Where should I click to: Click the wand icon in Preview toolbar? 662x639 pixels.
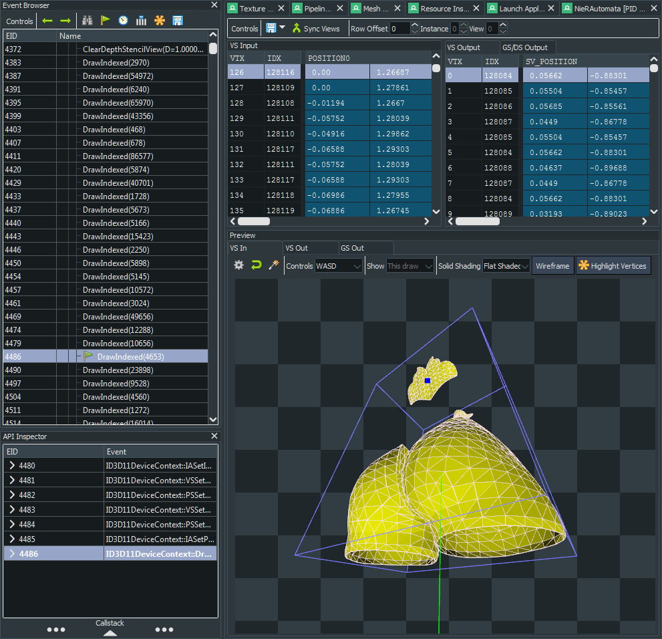tap(273, 265)
